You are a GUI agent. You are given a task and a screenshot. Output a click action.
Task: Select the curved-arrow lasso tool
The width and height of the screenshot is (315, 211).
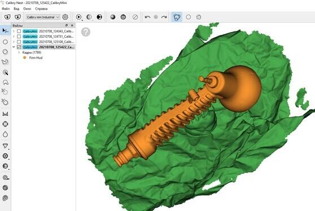(5, 82)
